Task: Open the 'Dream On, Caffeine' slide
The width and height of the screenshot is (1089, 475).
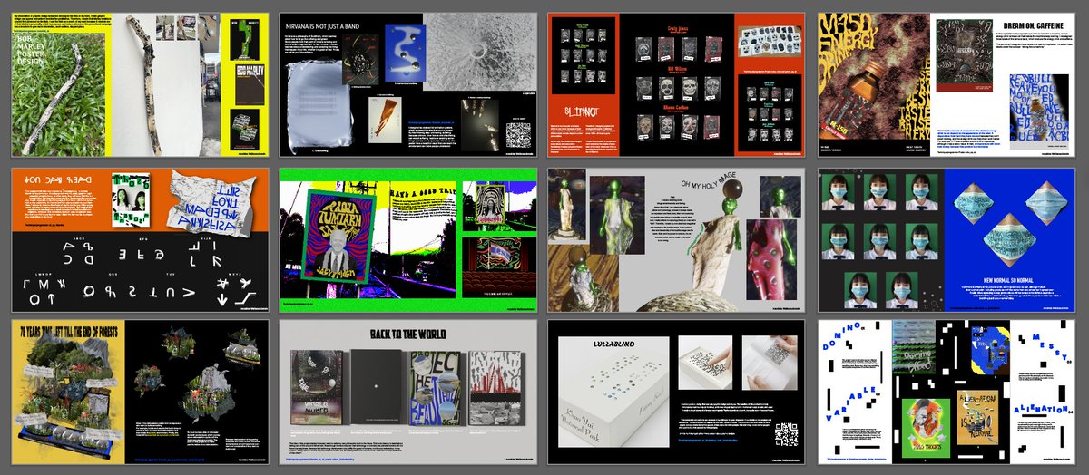Action: click(945, 84)
